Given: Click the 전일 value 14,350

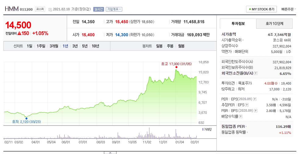Looking at the screenshot, I should (x=88, y=22).
